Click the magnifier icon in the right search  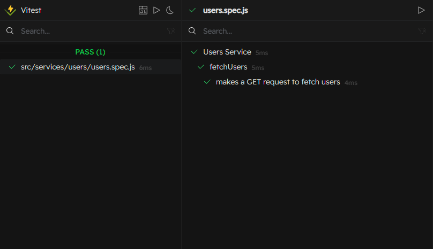click(x=192, y=31)
